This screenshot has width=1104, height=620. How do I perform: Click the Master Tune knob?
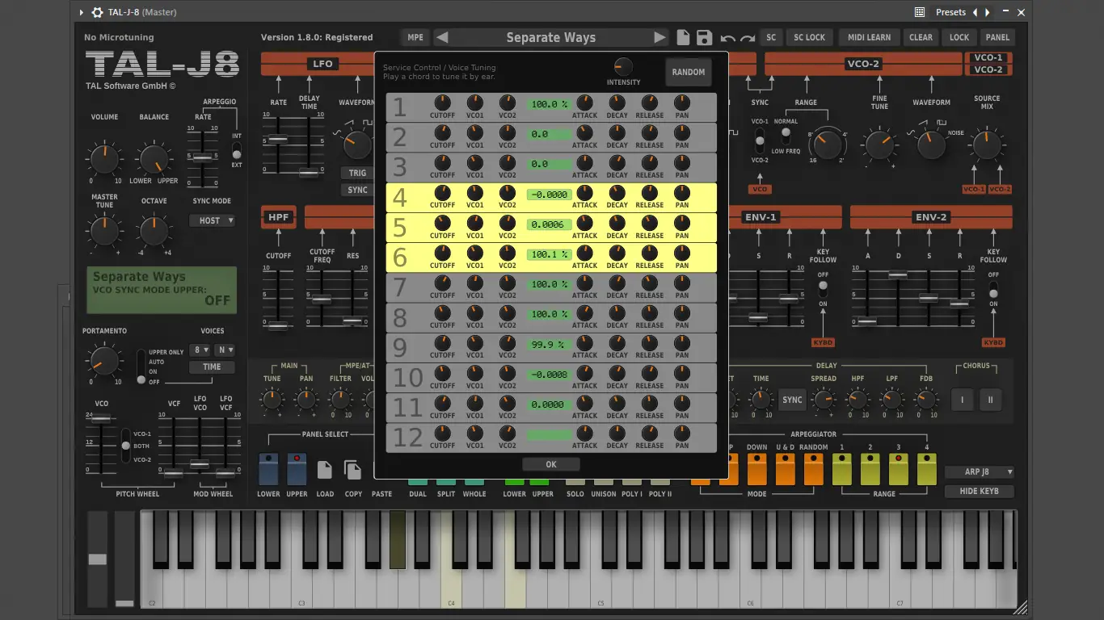tap(104, 232)
